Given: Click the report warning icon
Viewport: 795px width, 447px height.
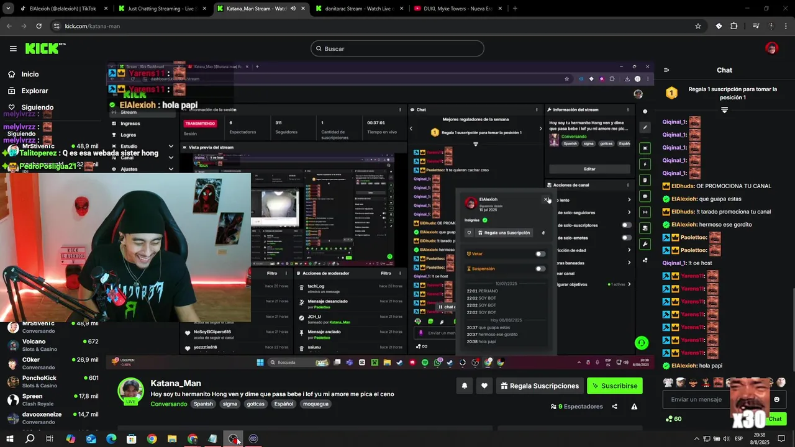Looking at the screenshot, I should click(x=634, y=407).
